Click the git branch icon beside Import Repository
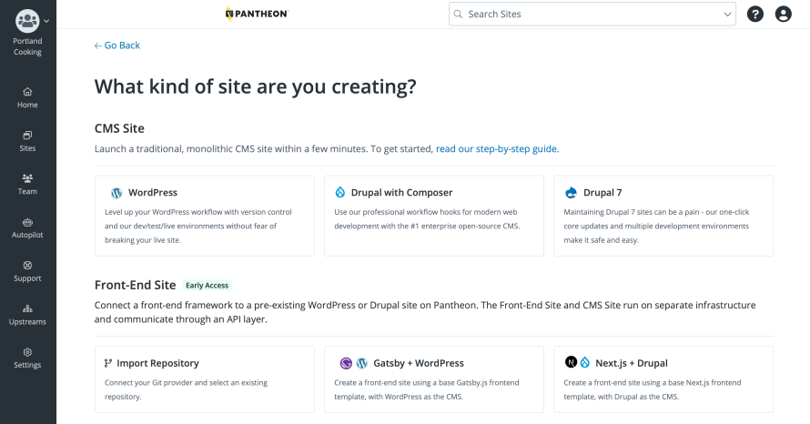 click(108, 363)
